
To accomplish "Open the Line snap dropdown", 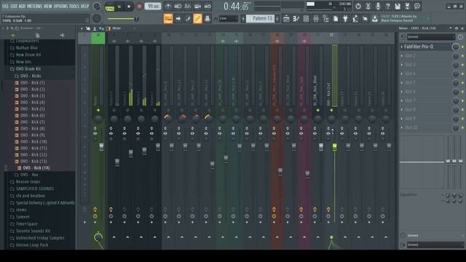I will [228, 19].
